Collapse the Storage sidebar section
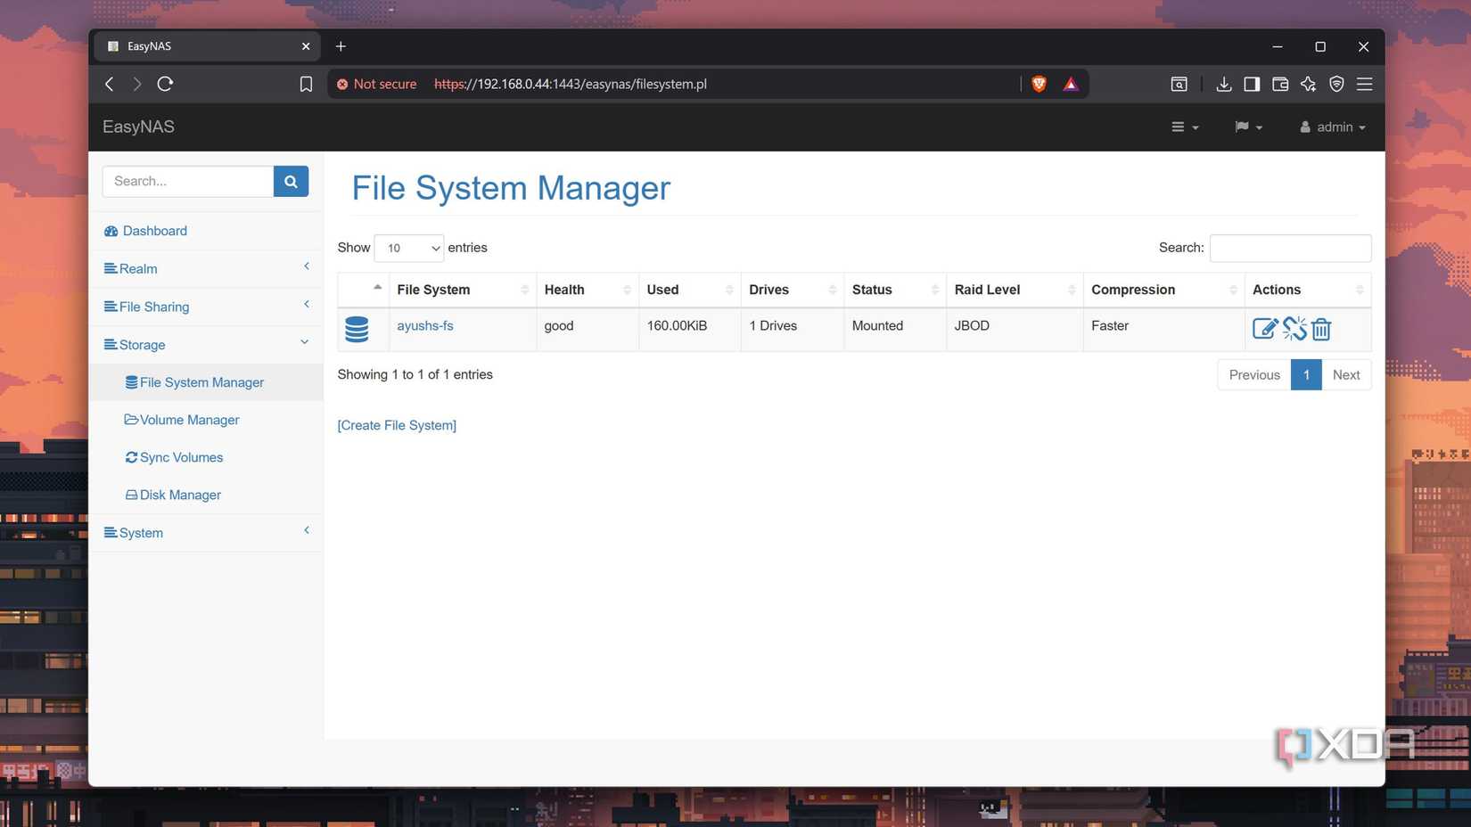The width and height of the screenshot is (1471, 827). [x=206, y=345]
